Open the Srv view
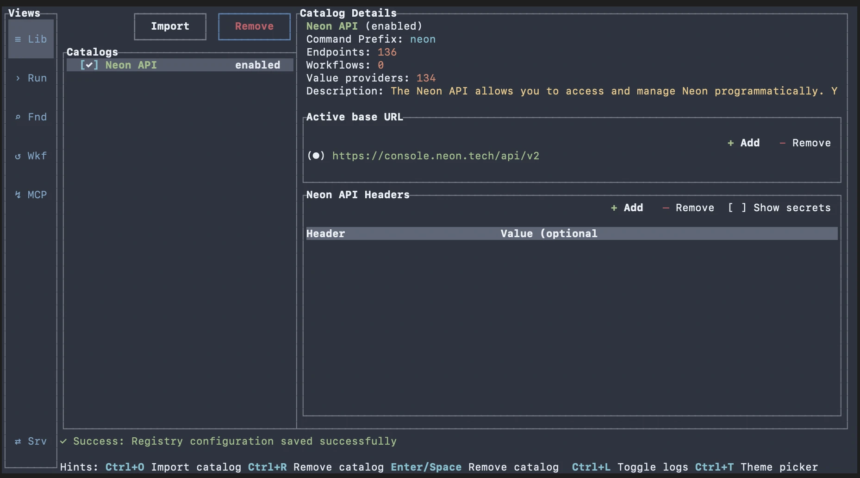The height and width of the screenshot is (478, 860). (x=31, y=441)
